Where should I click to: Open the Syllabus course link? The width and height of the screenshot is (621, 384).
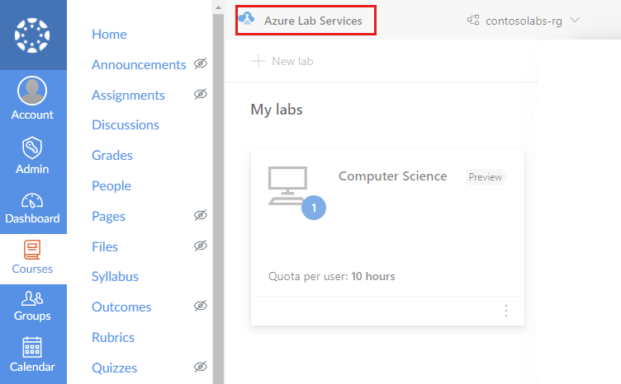[115, 277]
